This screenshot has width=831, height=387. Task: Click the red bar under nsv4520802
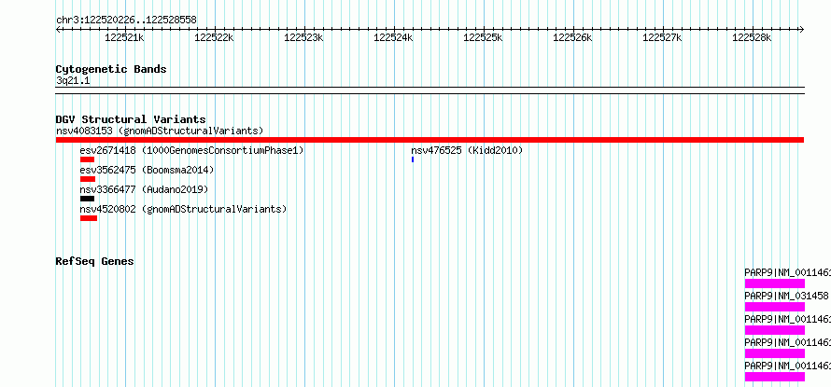click(89, 218)
